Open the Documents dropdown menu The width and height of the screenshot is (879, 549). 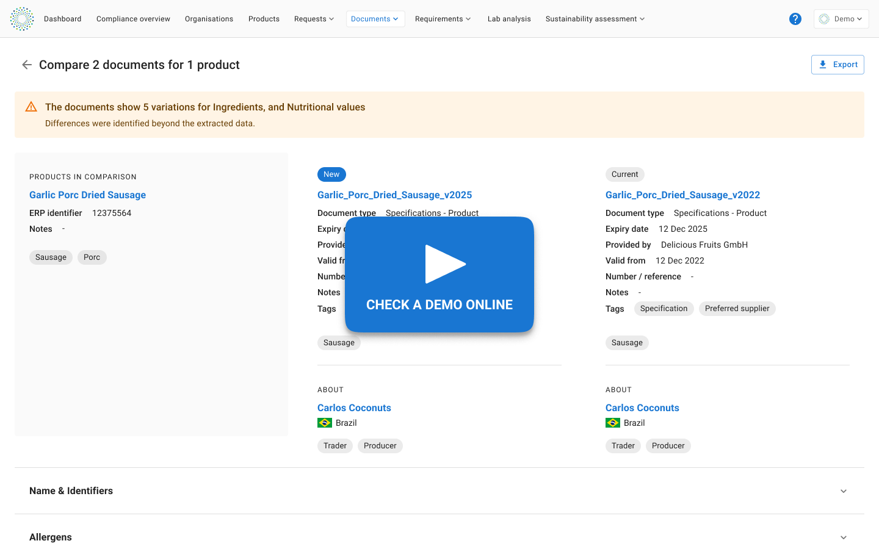(375, 19)
